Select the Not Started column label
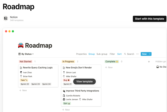Viewport: 167px width, 112px height. click(26, 61)
